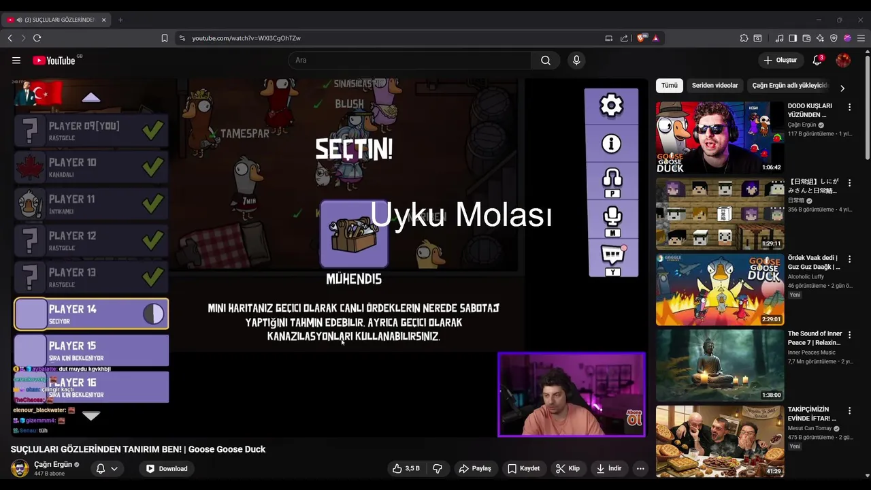871x490 pixels.
Task: Open the Brave playlist music note icon
Action: [780, 38]
